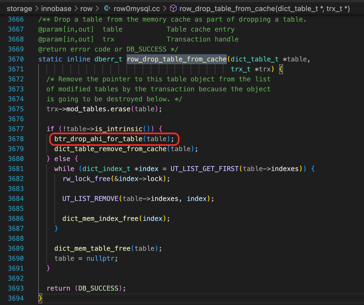This screenshot has width=364, height=305.
Task: Click the highlighted row_drop_table_from_cache on line 3670
Action: [176, 59]
